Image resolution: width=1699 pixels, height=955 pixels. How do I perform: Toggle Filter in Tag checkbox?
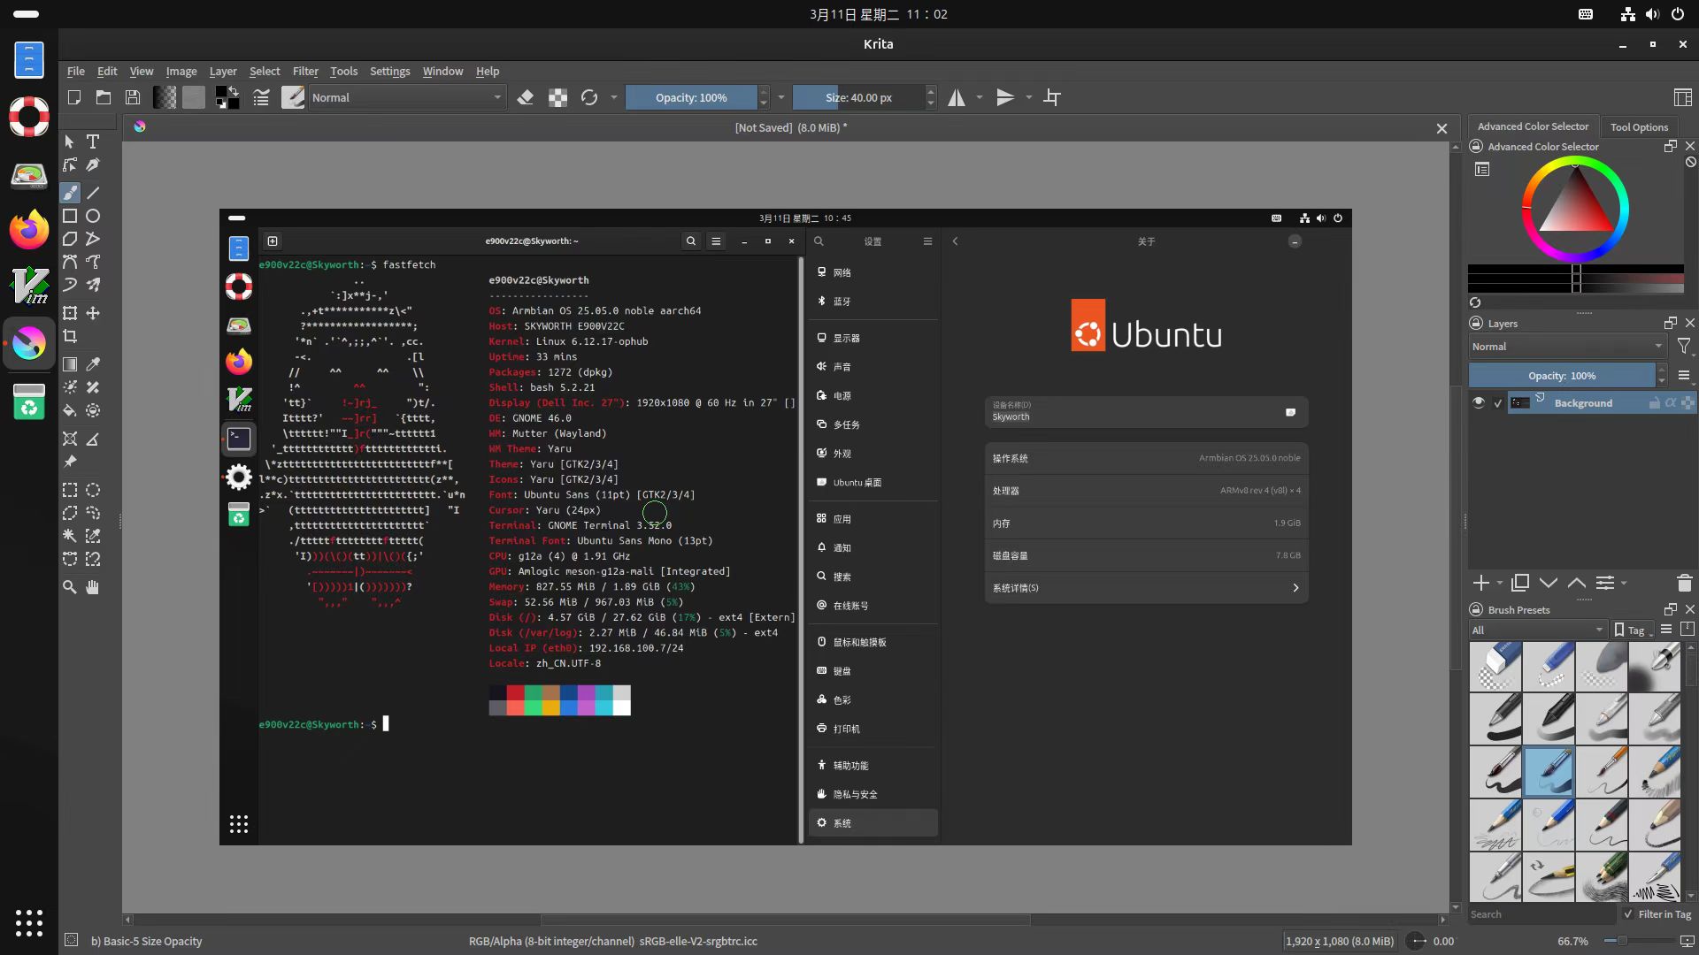point(1628,914)
